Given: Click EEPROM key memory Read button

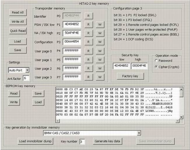Looking at the screenshot, I should coord(14,93).
